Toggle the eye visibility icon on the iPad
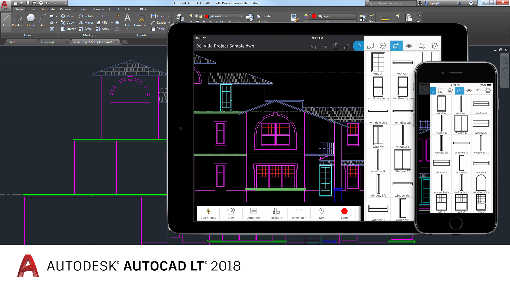 pos(409,46)
